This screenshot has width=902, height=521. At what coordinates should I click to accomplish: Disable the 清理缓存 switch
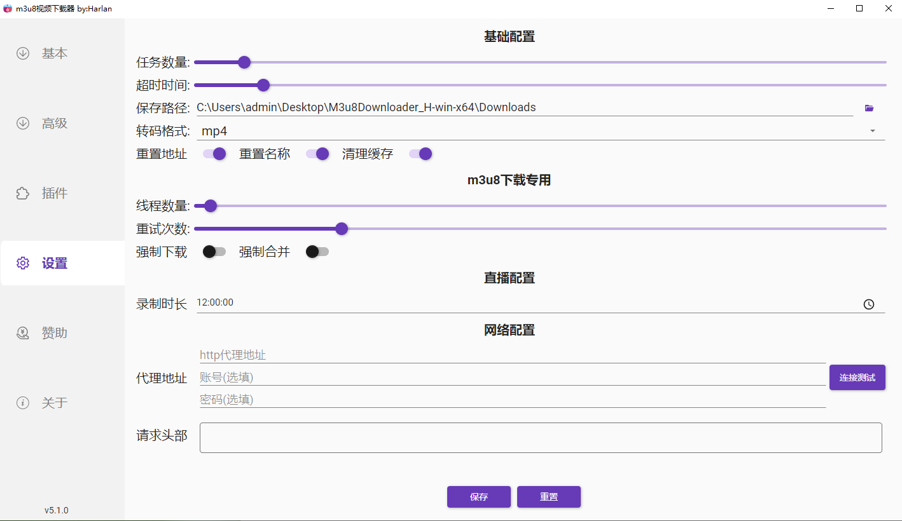[420, 154]
